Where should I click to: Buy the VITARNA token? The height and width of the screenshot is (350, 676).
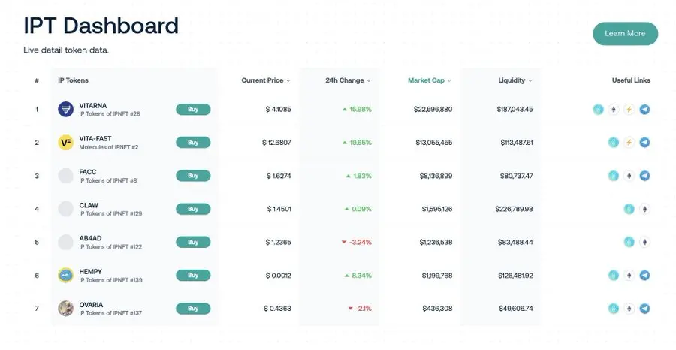coord(193,110)
